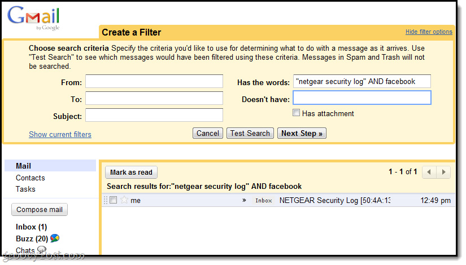466x265 pixels.
Task: Open Compose mail
Action: click(x=40, y=210)
